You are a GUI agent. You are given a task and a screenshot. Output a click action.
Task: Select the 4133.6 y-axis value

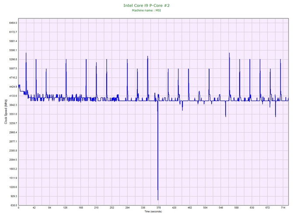pos(13,96)
